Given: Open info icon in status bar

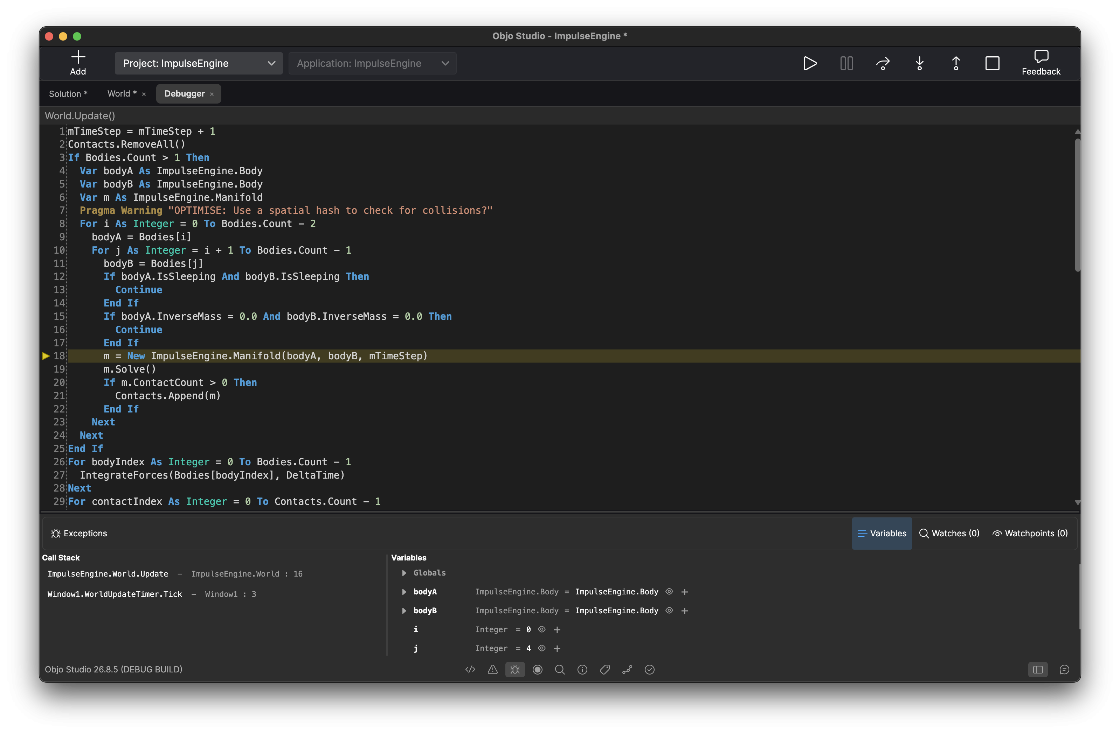Looking at the screenshot, I should point(582,669).
